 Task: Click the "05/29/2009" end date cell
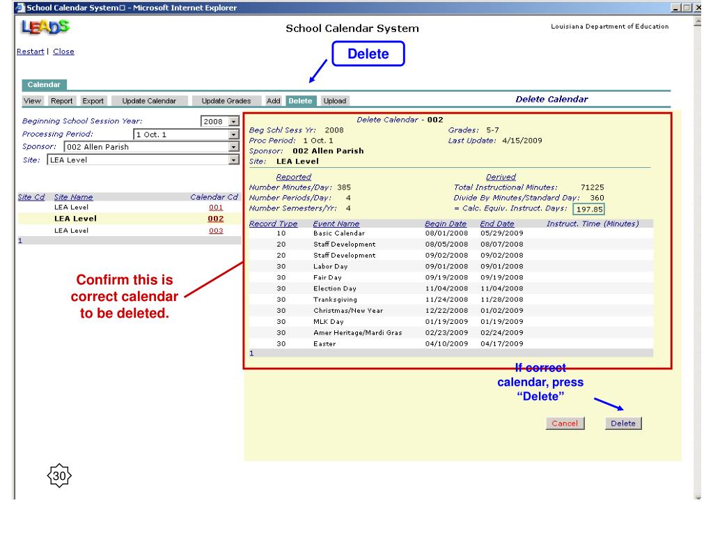pyautogui.click(x=502, y=233)
